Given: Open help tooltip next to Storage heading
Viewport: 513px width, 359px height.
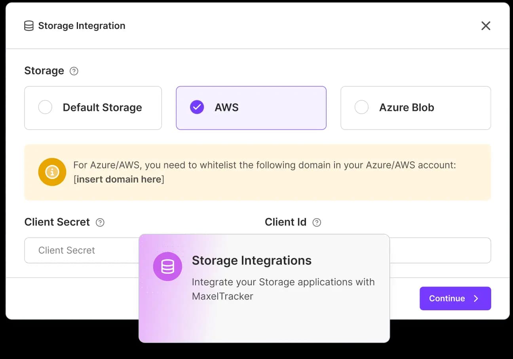Looking at the screenshot, I should click(x=74, y=71).
